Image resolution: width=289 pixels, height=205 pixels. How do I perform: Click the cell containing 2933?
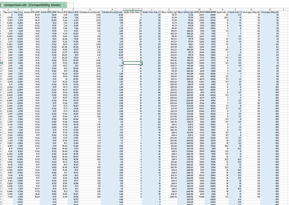[x=199, y=15]
